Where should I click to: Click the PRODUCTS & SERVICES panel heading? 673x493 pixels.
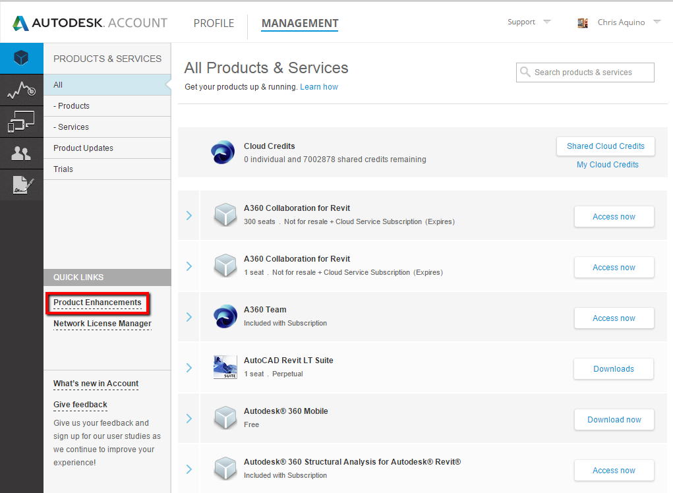[x=107, y=59]
